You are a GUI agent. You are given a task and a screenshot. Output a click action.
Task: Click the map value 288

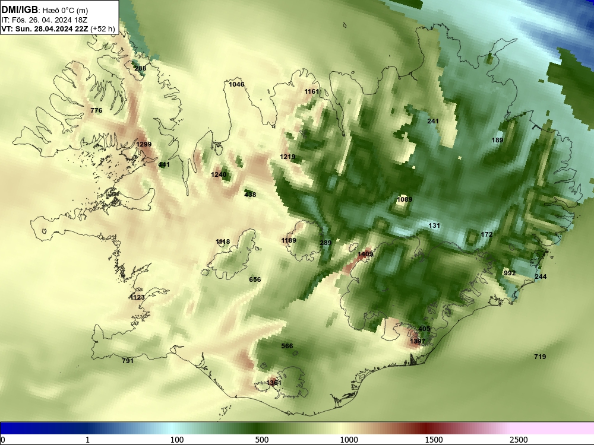(x=140, y=68)
